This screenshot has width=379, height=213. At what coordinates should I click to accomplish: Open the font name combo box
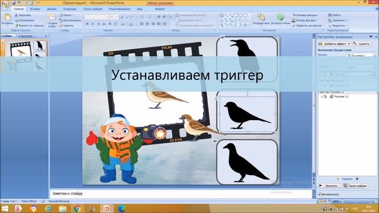click(97, 17)
